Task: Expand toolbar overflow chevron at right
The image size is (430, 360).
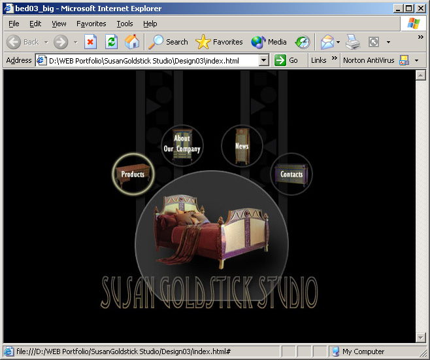Action: pos(420,37)
